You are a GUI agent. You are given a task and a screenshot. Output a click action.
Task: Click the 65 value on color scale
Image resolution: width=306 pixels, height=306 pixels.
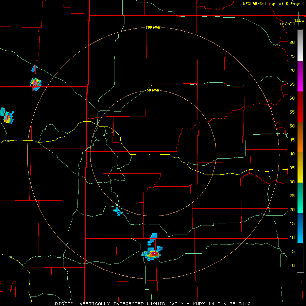click(292, 84)
